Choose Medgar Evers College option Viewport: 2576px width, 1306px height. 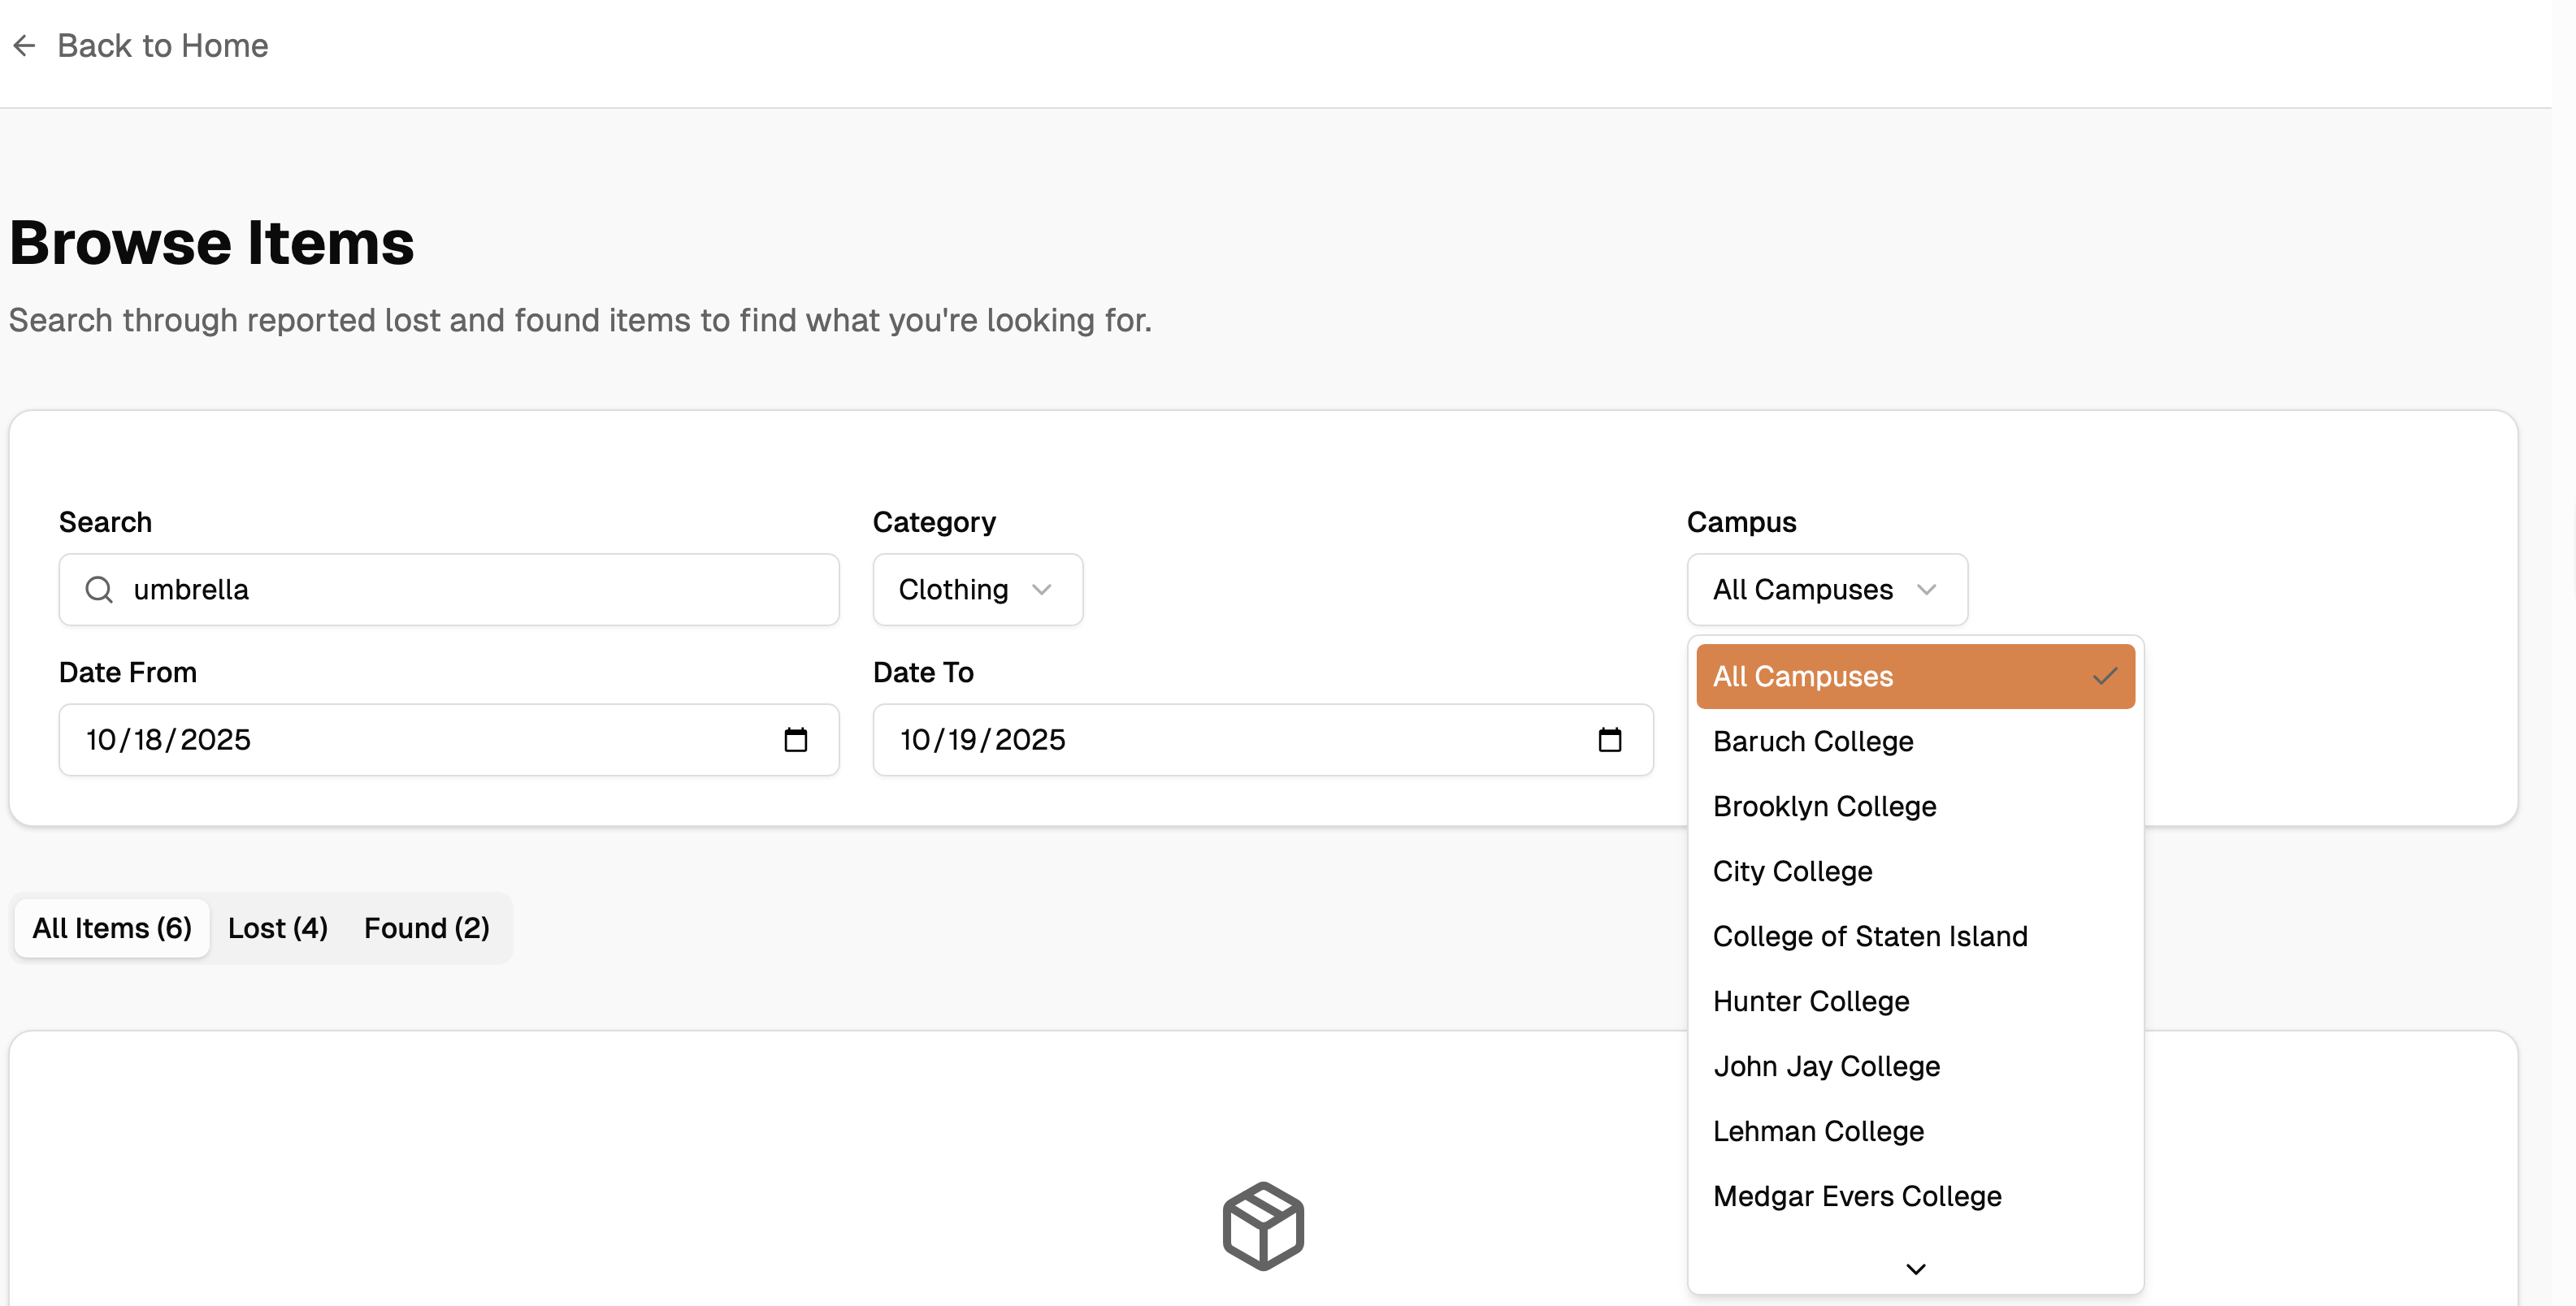[1856, 1196]
